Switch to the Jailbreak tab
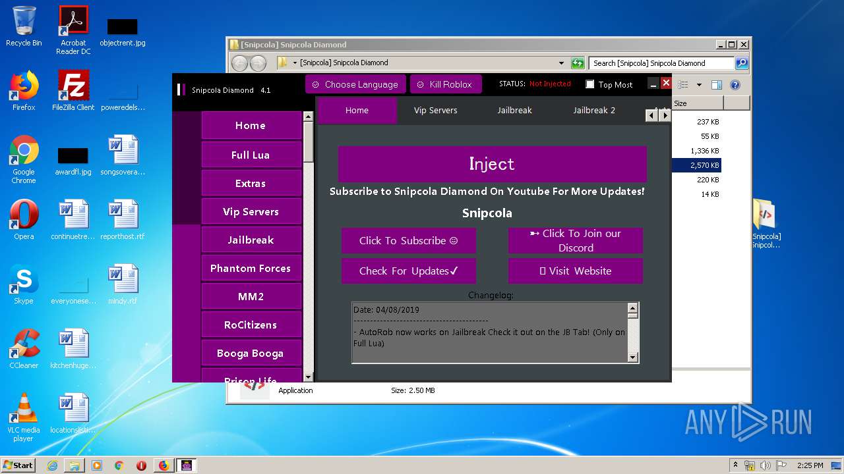844x474 pixels. tap(514, 110)
